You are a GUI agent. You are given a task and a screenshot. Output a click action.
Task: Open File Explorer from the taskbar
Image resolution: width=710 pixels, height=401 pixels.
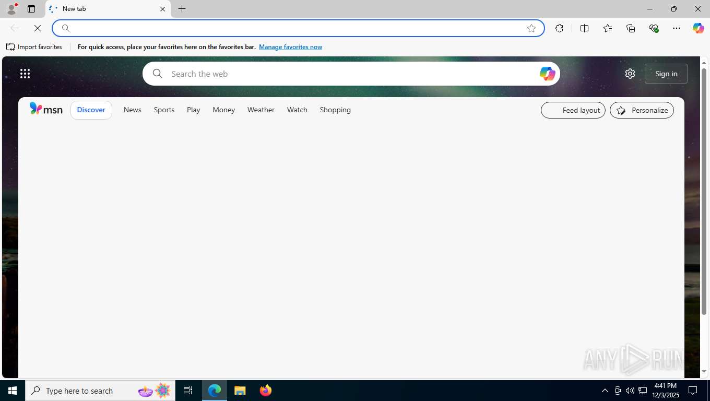click(x=240, y=391)
